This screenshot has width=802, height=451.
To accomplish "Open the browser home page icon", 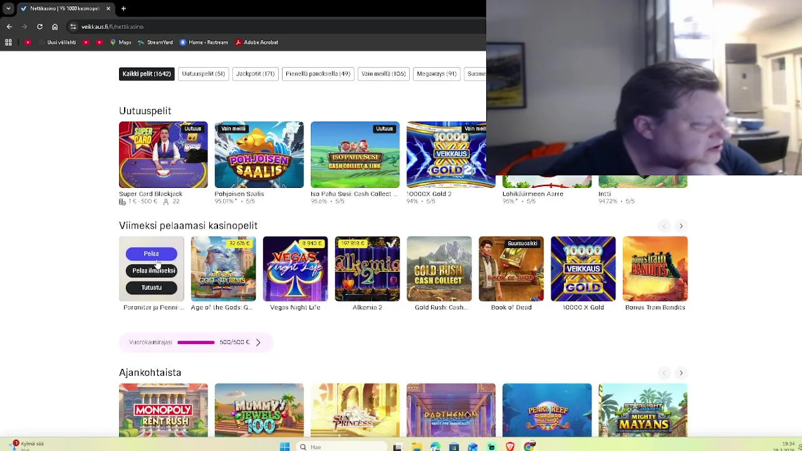I will [x=55, y=26].
